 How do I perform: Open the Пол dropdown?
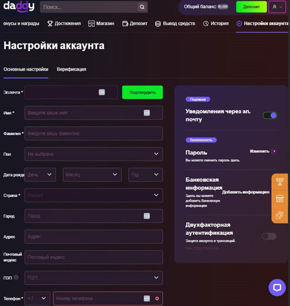click(x=94, y=154)
